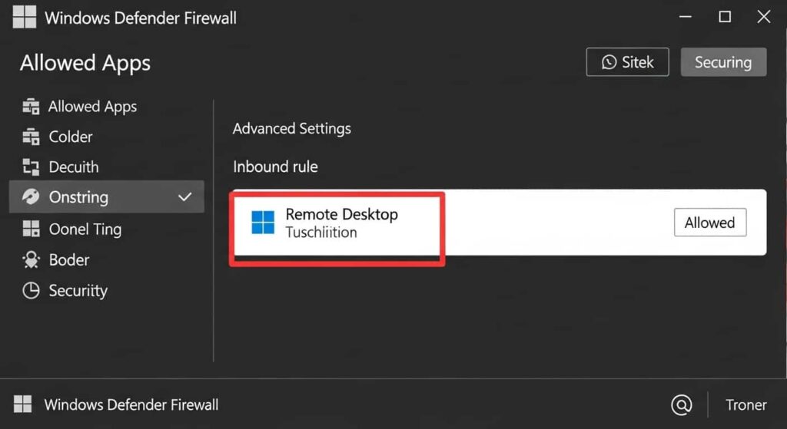The width and height of the screenshot is (787, 429).
Task: Minimize the firewall window
Action: 686,17
